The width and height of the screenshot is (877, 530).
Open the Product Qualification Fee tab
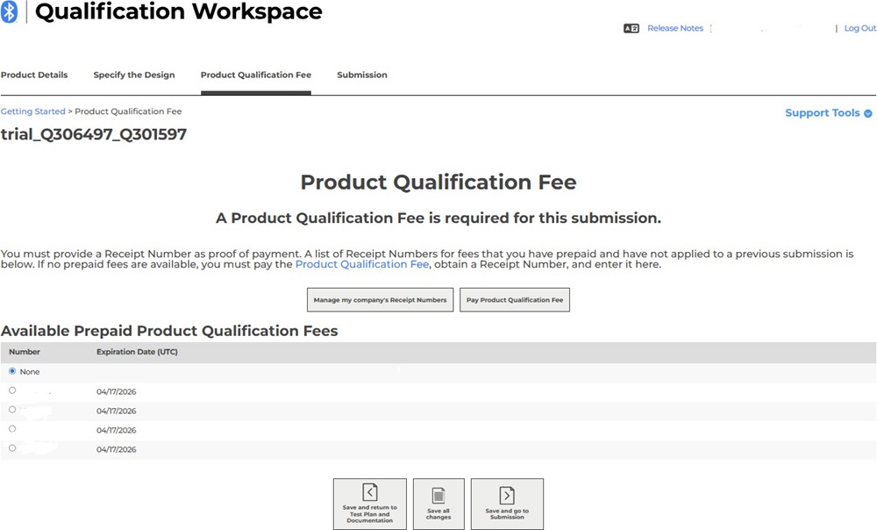pyautogui.click(x=256, y=75)
